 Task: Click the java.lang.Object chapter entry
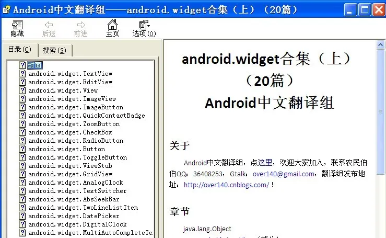207,229
